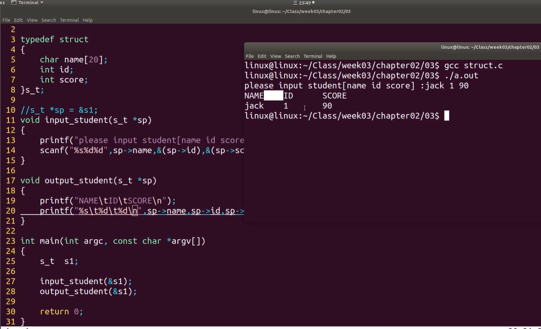This screenshot has width=541, height=329.
Task: Click the 's_t s1;' declaration line
Action: [59, 261]
